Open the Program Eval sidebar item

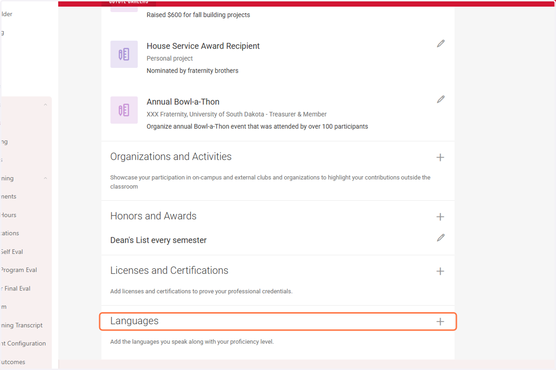19,270
